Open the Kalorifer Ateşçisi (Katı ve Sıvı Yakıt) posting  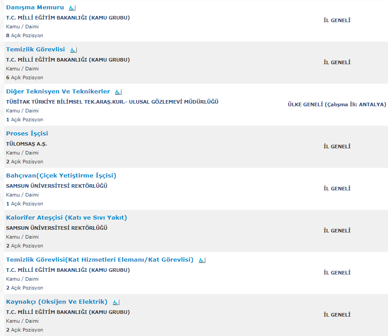[67, 218]
